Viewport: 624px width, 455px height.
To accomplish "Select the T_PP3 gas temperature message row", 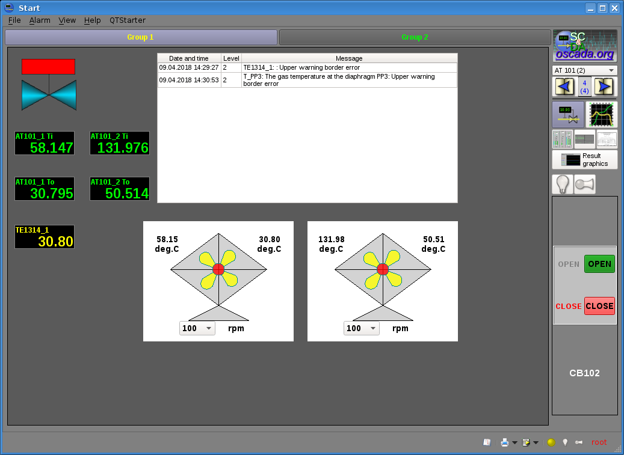I will coord(307,80).
